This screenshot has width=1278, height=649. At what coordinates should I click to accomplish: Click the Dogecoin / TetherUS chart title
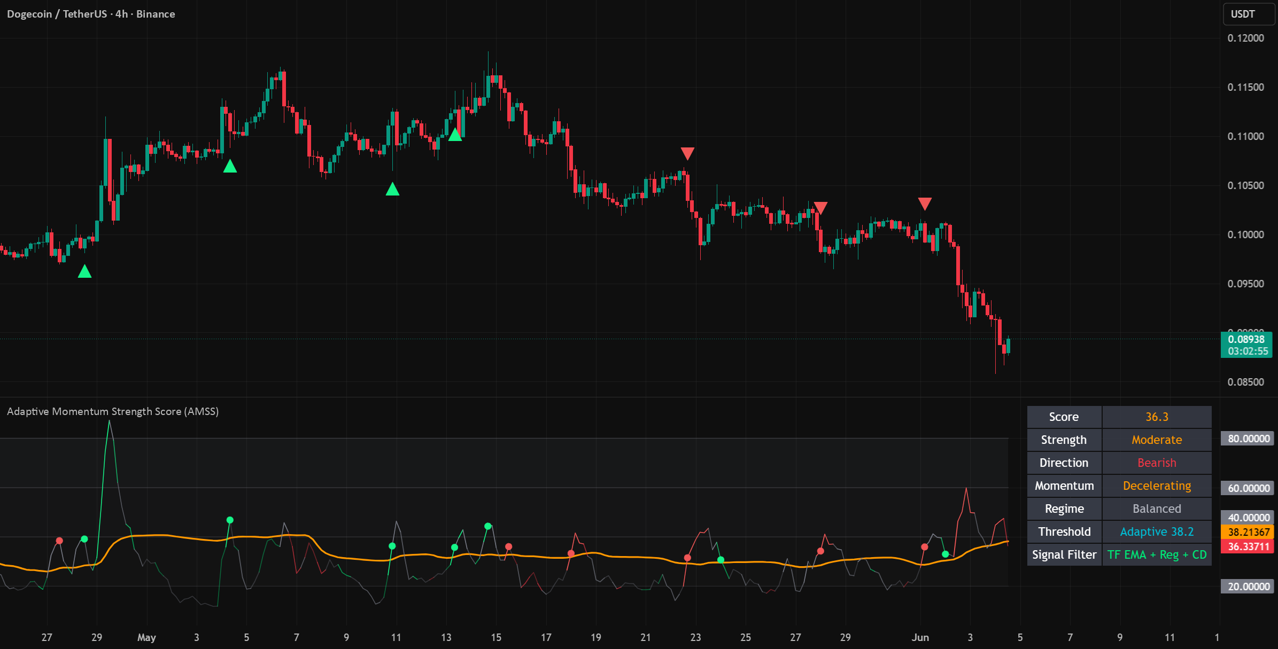(x=91, y=14)
